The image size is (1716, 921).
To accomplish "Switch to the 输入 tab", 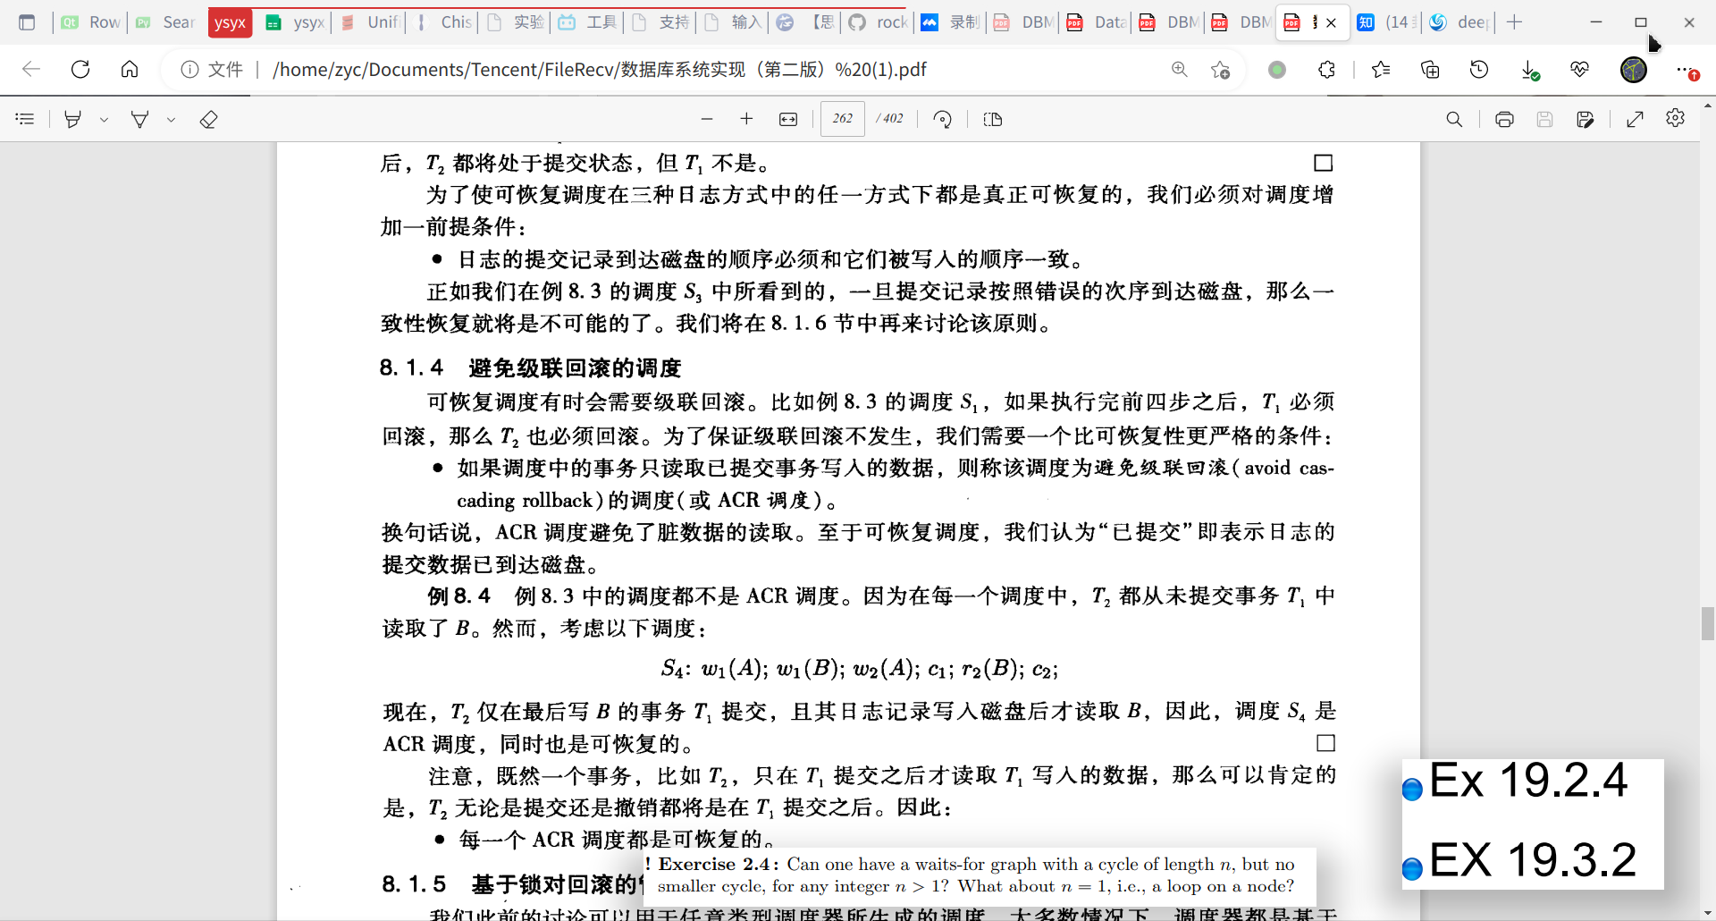I will pyautogui.click(x=734, y=22).
